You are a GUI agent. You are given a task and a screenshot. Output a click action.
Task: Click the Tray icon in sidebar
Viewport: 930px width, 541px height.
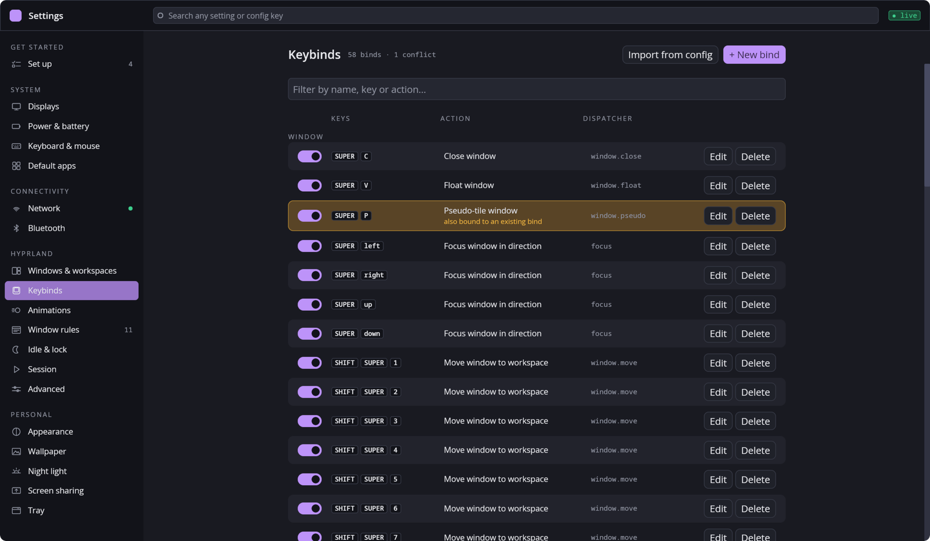16,511
